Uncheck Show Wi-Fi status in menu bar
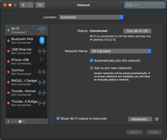Viewport: 167px width, 140px height. (58, 119)
